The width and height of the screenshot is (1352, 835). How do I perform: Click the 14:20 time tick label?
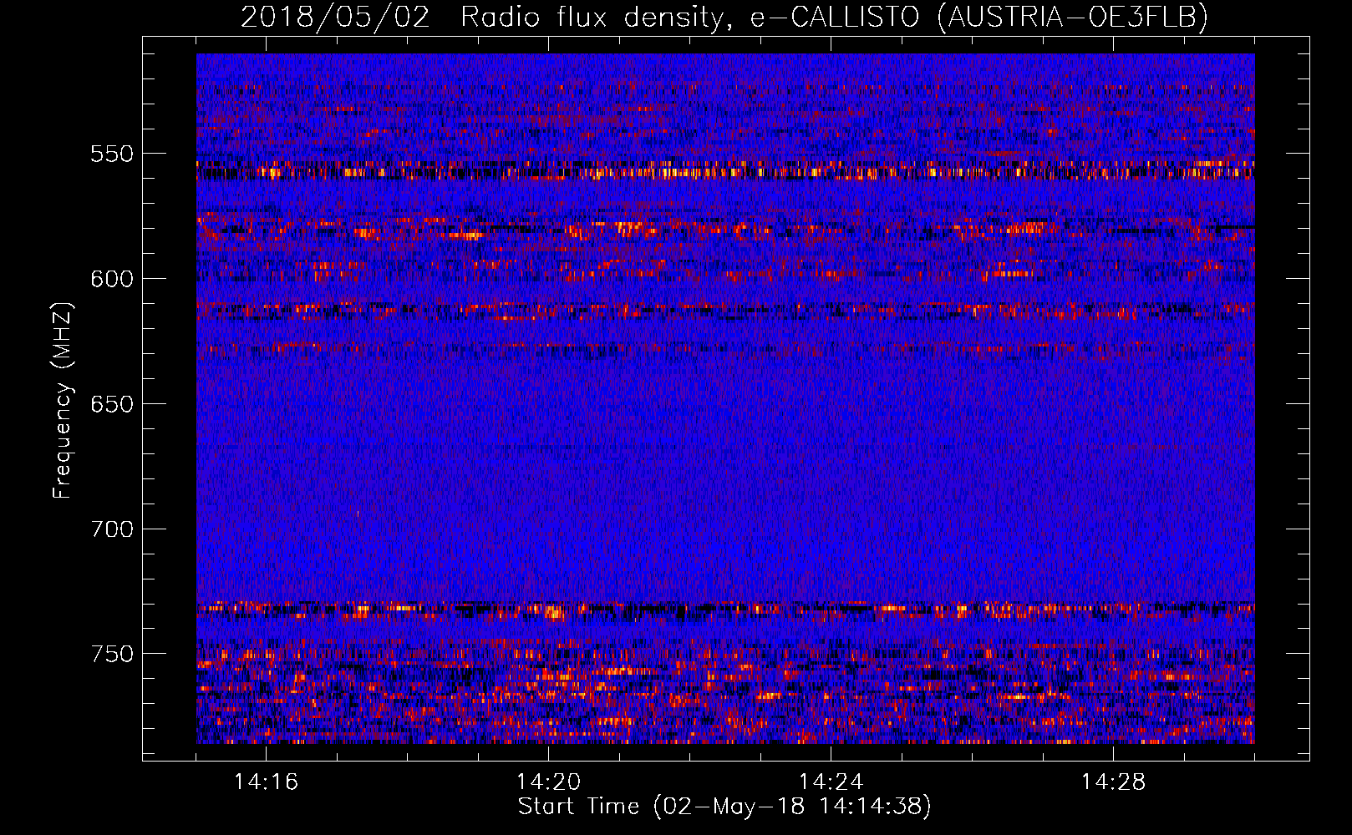[548, 782]
